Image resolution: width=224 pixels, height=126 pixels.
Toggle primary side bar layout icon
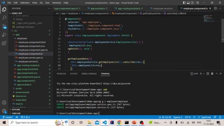184,2
